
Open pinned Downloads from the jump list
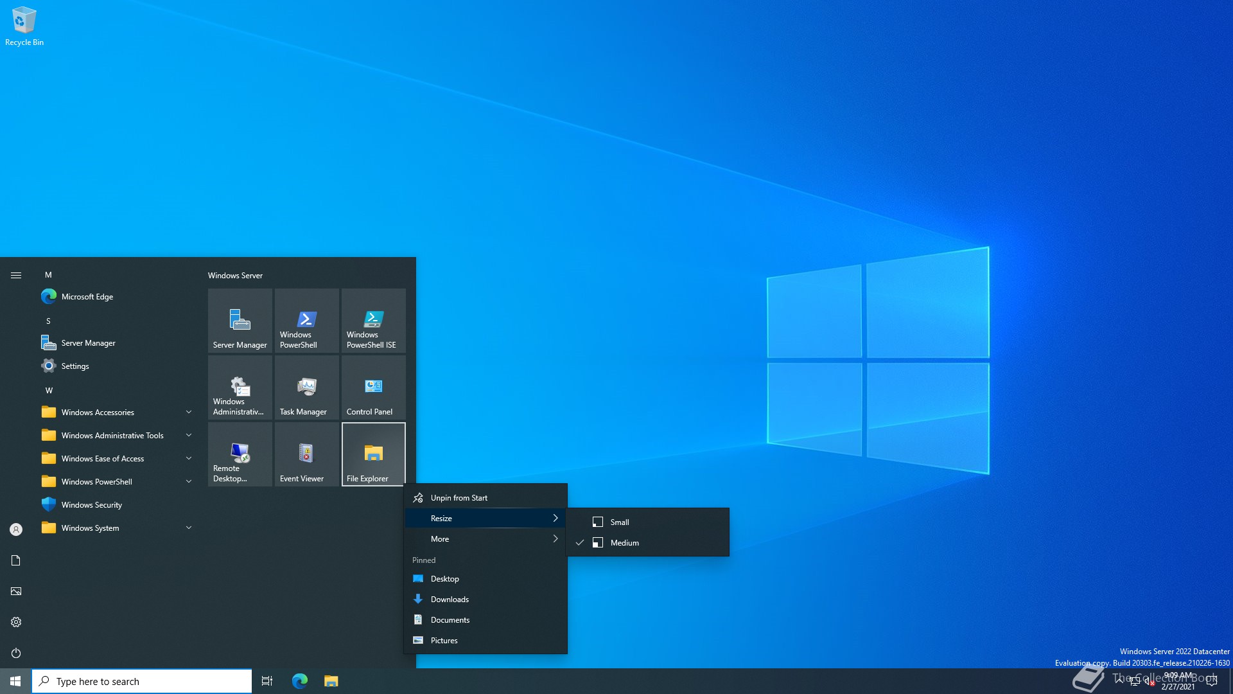pos(450,600)
